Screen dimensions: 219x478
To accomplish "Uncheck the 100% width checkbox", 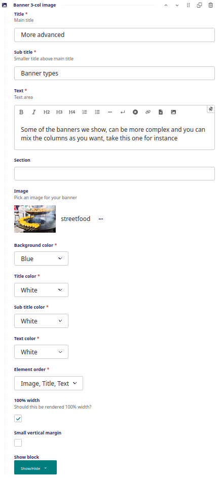I will point(18,419).
